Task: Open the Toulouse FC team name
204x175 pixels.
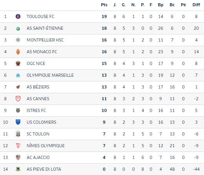Action: pyautogui.click(x=40, y=16)
